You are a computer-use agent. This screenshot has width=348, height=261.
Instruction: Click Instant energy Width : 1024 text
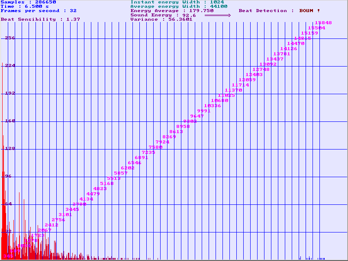177,2
